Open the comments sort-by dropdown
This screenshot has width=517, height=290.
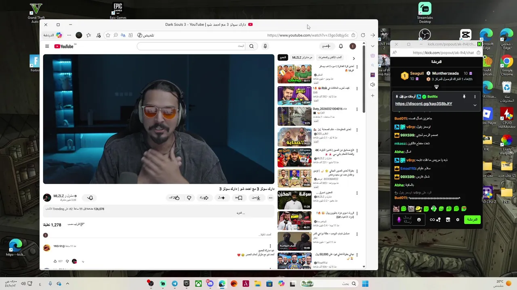coord(76,224)
